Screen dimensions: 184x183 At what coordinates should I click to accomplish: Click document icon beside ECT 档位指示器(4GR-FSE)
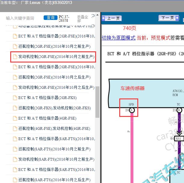pyautogui.click(x=15, y=118)
